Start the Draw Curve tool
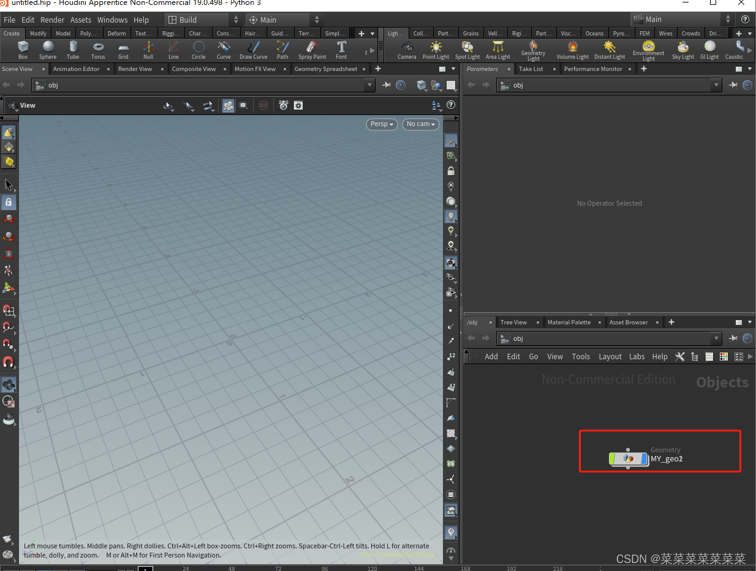The image size is (756, 571). [x=253, y=50]
